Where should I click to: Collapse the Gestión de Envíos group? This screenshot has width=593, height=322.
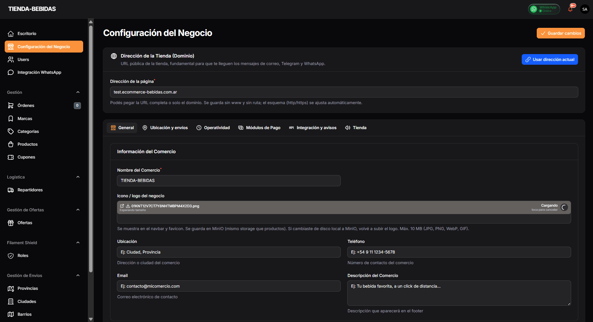(x=78, y=275)
